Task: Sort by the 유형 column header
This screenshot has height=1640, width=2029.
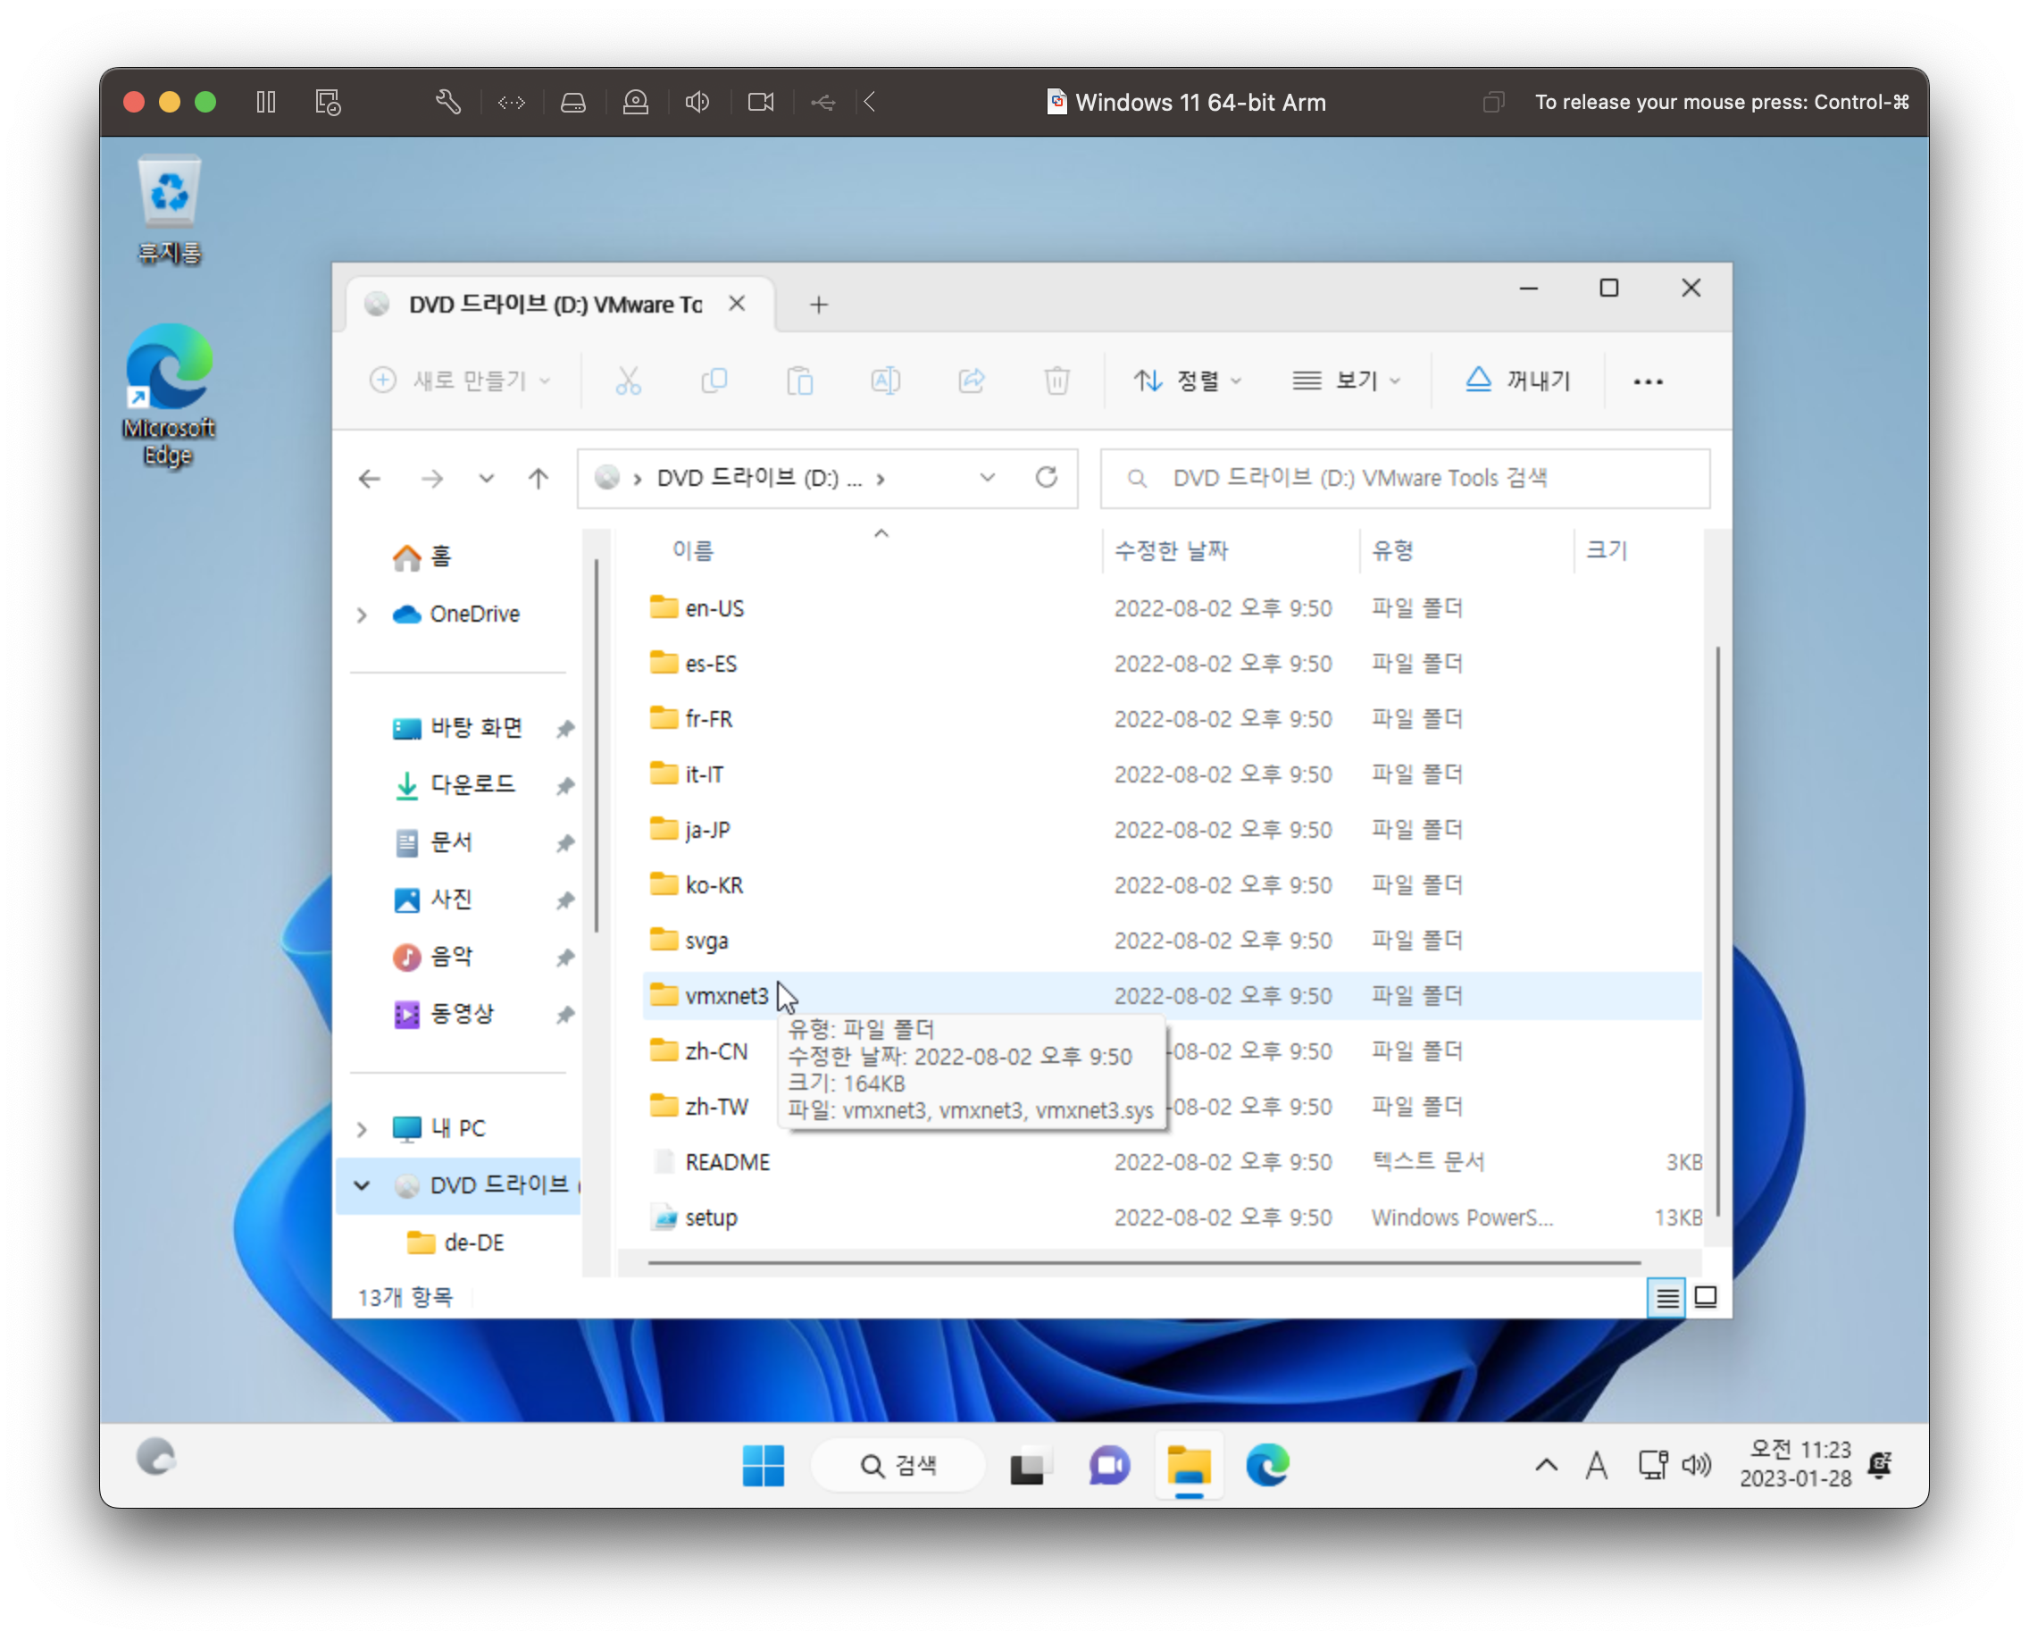Action: [1392, 551]
